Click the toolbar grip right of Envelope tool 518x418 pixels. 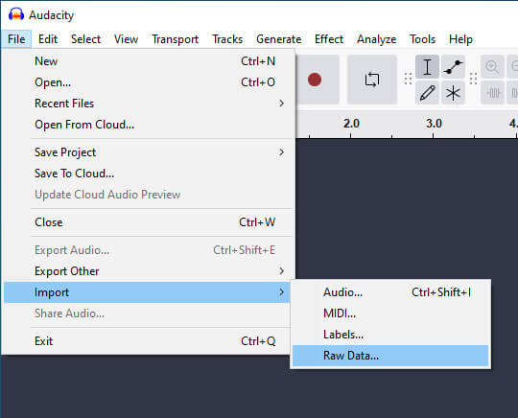pos(473,79)
